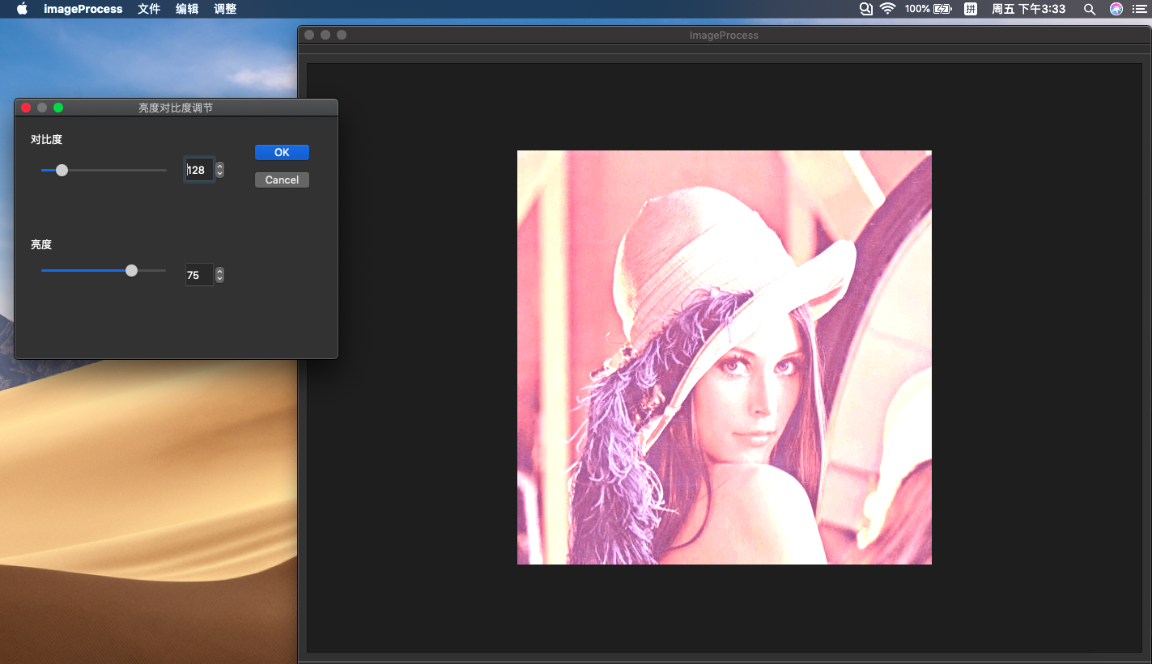The image size is (1152, 664).
Task: Click the 亮度 brightness slider handle
Action: pos(132,270)
